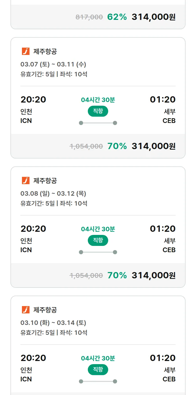Click the 62% discount label
196x395 pixels.
117,17
